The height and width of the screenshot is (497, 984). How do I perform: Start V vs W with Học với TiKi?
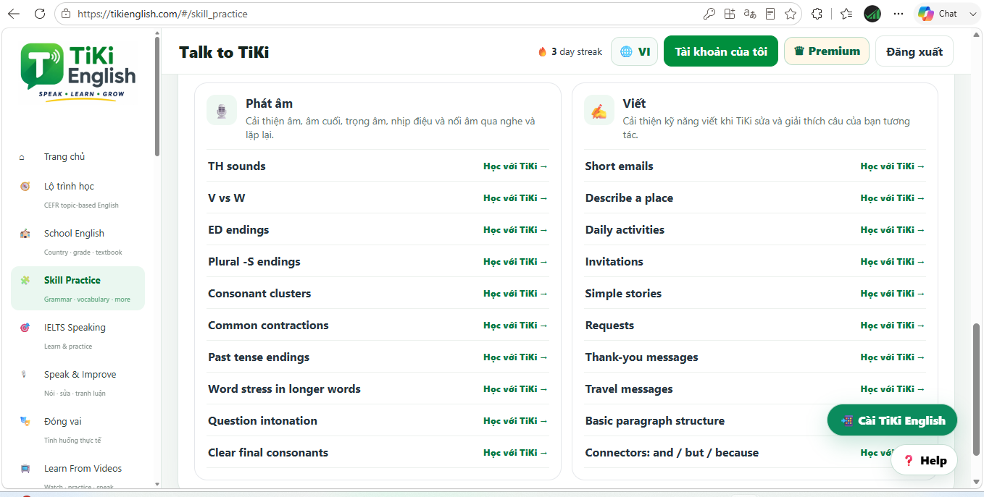515,198
